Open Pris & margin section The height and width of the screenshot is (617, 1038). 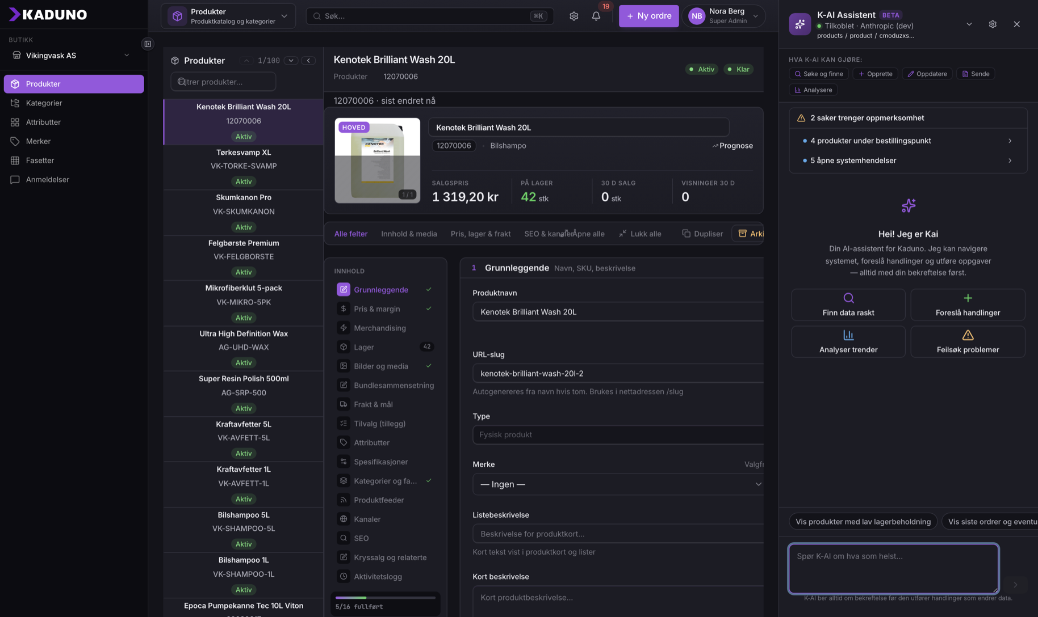click(x=385, y=309)
